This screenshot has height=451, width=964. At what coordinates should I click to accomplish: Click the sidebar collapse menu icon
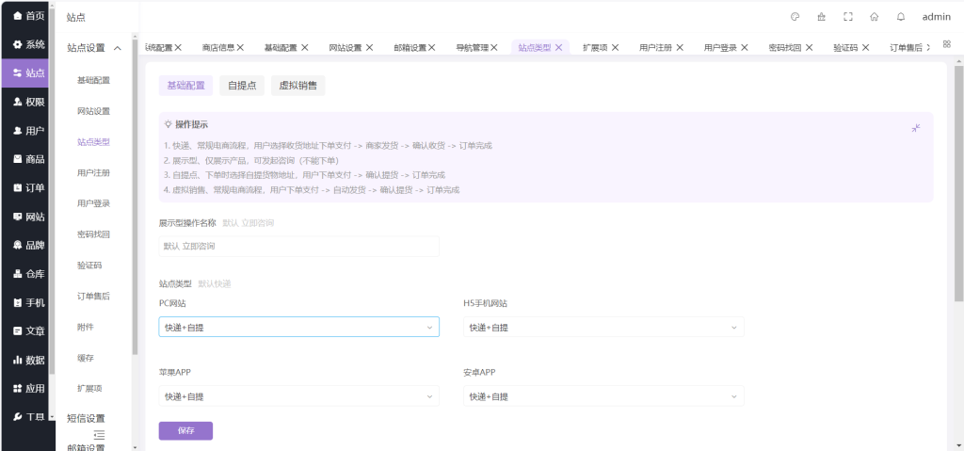pos(99,435)
